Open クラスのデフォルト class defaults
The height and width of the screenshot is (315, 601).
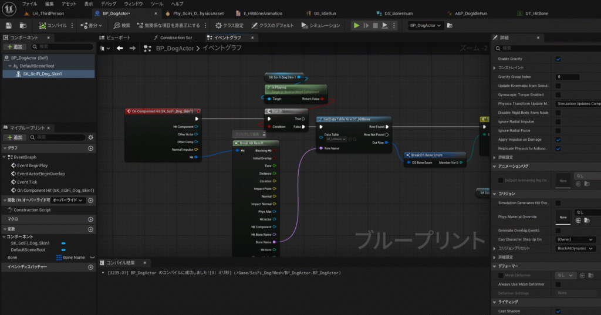coord(272,26)
